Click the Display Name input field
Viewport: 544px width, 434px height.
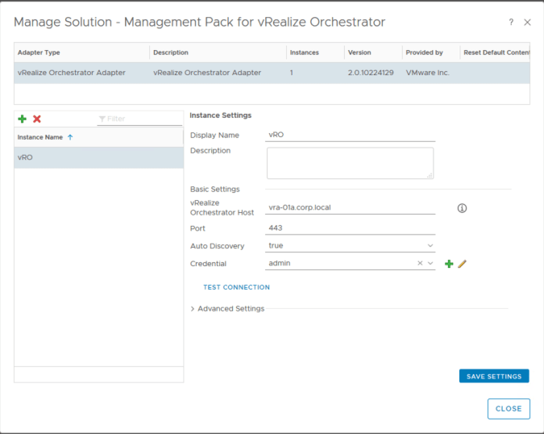coord(351,135)
